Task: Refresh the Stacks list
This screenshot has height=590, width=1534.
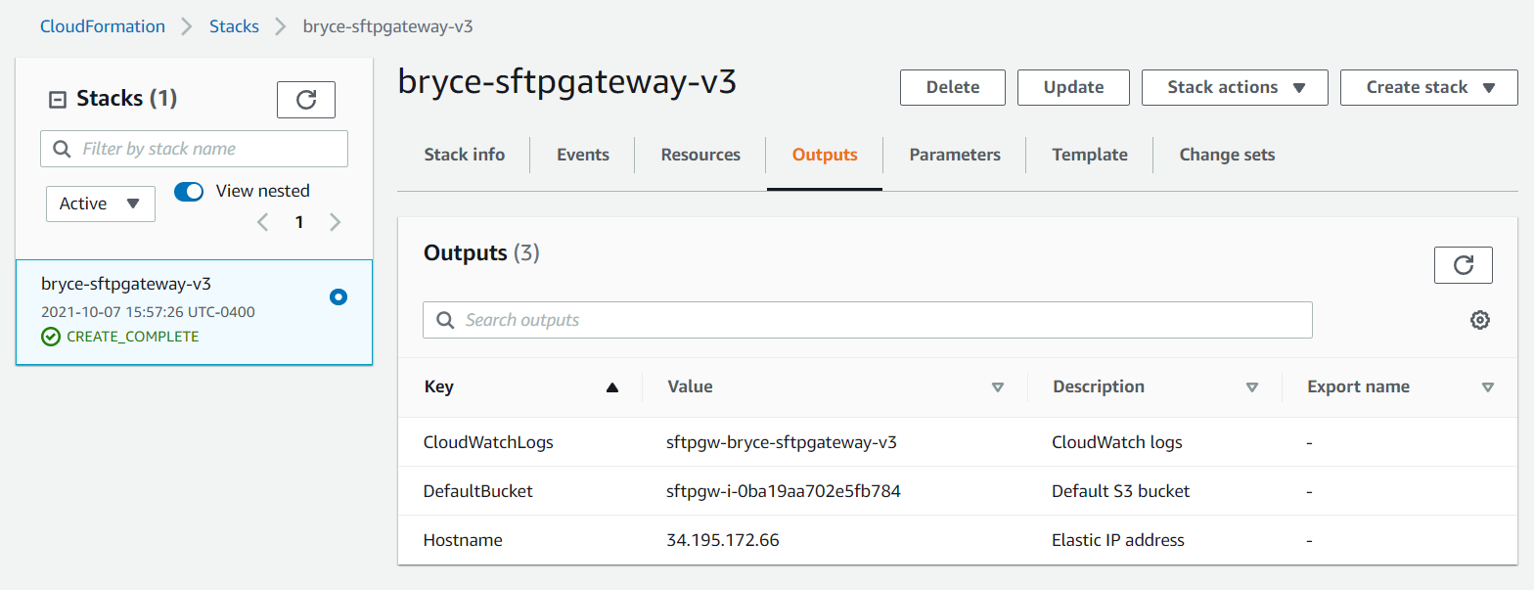Action: (306, 100)
